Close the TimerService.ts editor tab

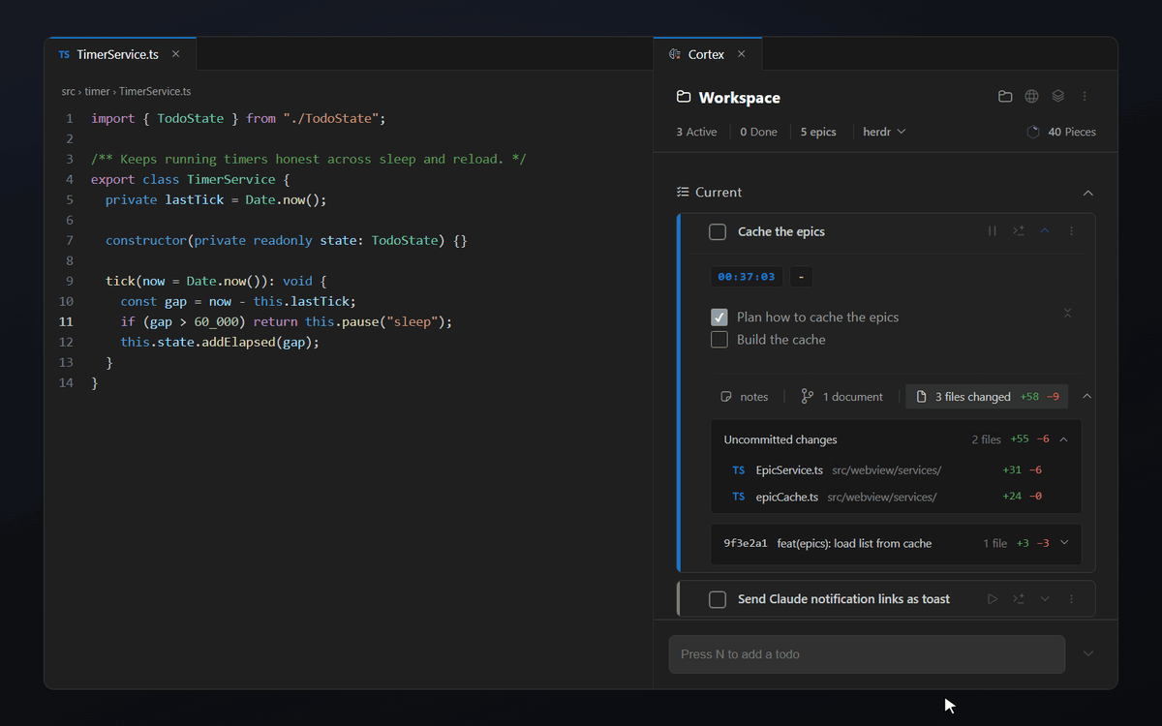coord(175,54)
